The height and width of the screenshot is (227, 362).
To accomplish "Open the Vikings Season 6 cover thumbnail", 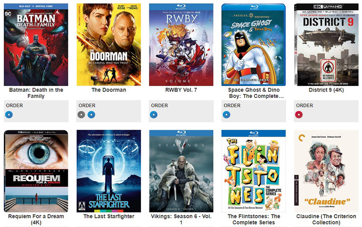I will pos(181,171).
